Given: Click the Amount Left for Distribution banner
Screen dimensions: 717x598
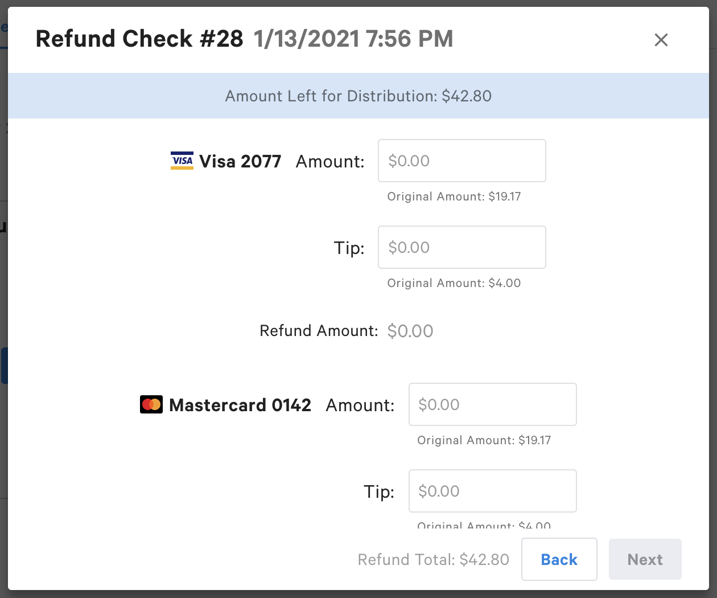Looking at the screenshot, I should [358, 96].
